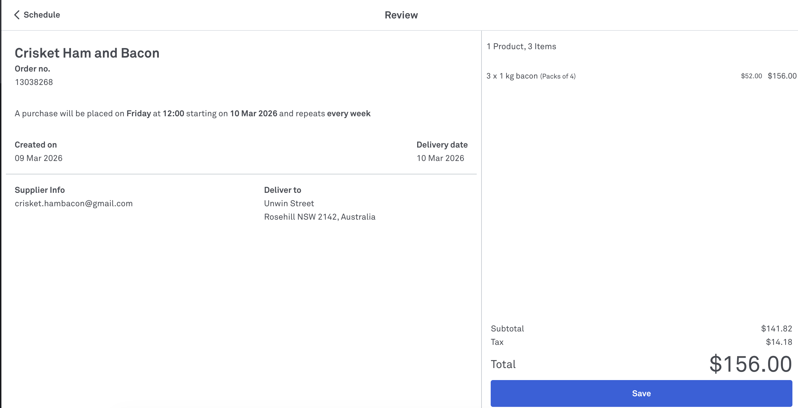Select subtotal value $141.82

(777, 328)
